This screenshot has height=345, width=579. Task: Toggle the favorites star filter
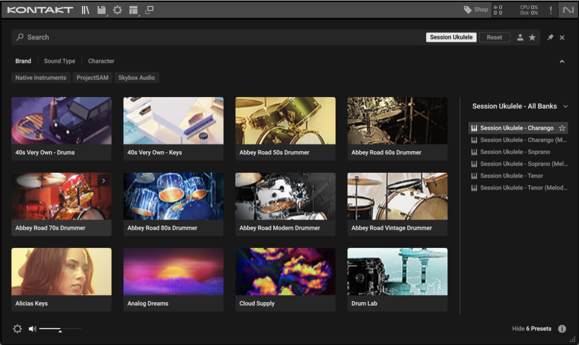click(532, 38)
